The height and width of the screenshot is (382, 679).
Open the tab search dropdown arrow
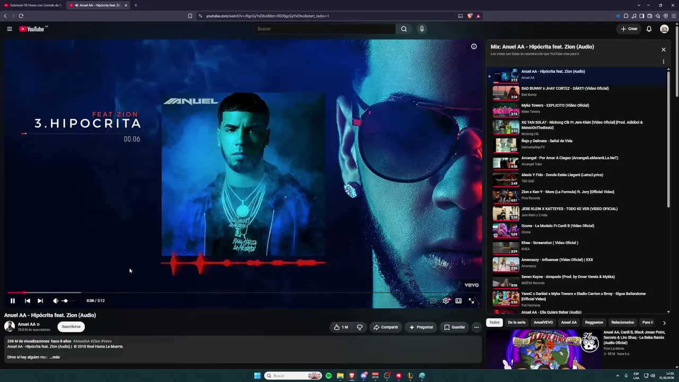tap(639, 5)
